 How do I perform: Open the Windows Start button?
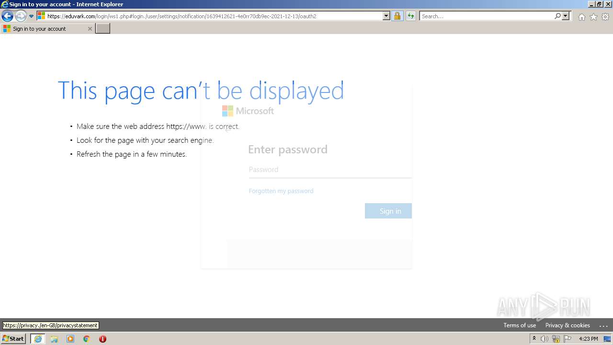tap(13, 339)
